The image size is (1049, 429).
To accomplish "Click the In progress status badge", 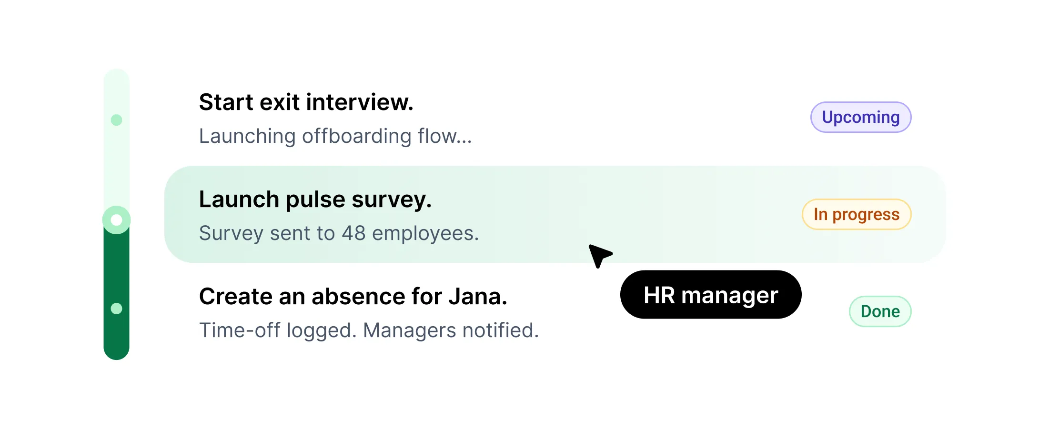I will 856,214.
